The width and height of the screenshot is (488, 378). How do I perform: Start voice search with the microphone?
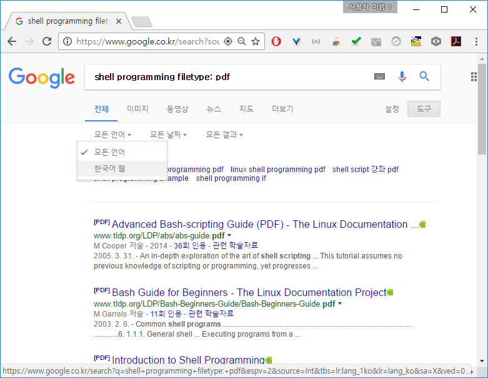(402, 76)
